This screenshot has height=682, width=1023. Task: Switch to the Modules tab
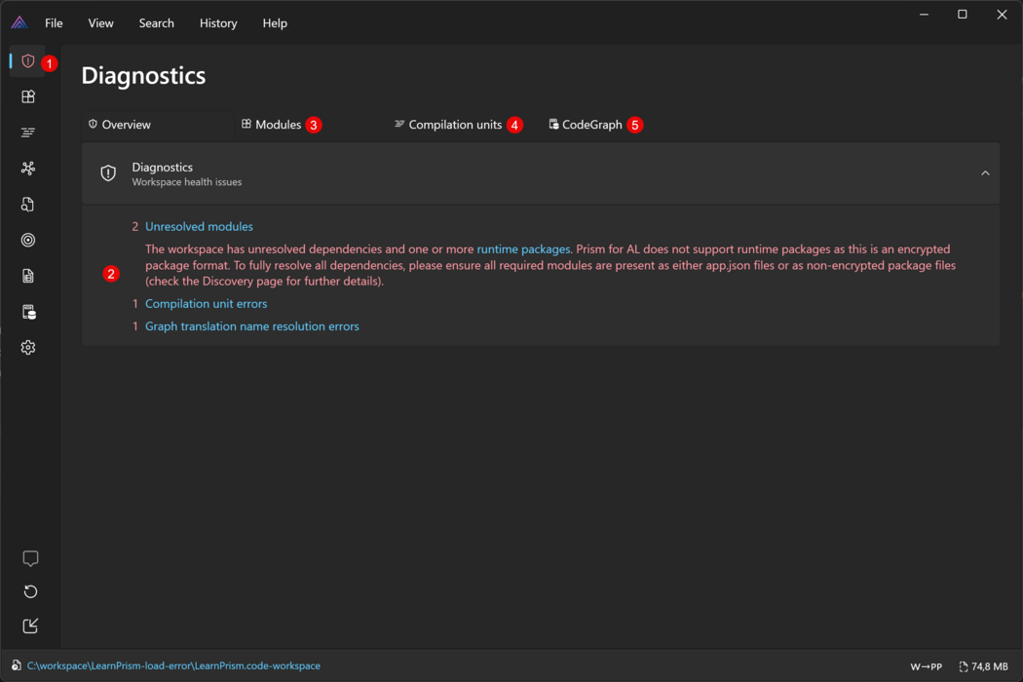point(278,125)
